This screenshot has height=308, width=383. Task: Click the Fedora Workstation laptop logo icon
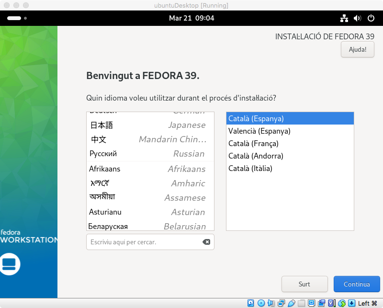(x=9, y=264)
